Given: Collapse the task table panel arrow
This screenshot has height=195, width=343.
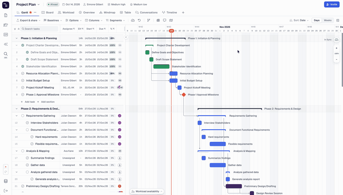Looking at the screenshot, I should (x=126, y=37).
